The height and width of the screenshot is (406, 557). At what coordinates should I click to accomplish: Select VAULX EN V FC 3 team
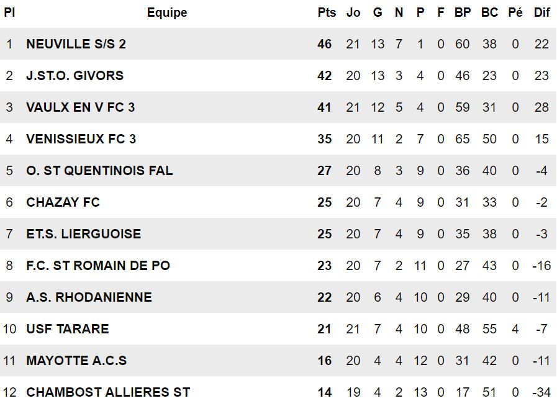tap(80, 107)
